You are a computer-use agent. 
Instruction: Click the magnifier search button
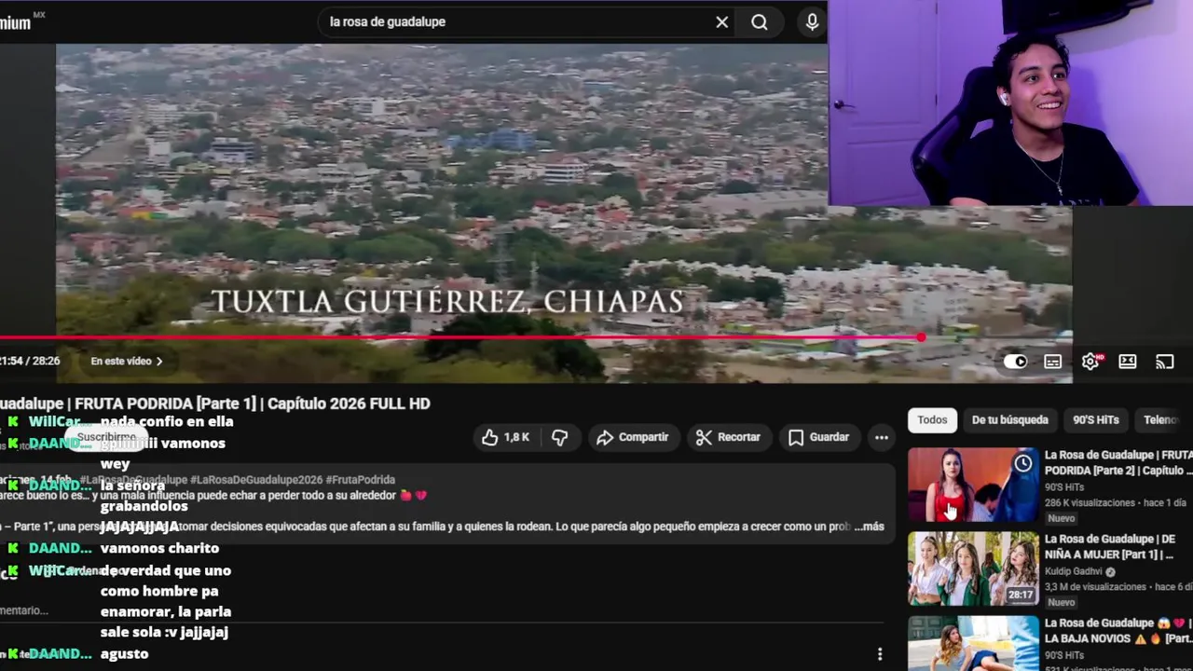(760, 21)
